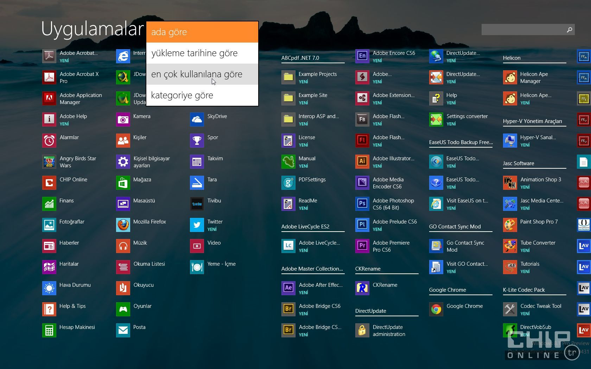
Task: Open DirectUpdate administration lock icon
Action: (x=362, y=330)
